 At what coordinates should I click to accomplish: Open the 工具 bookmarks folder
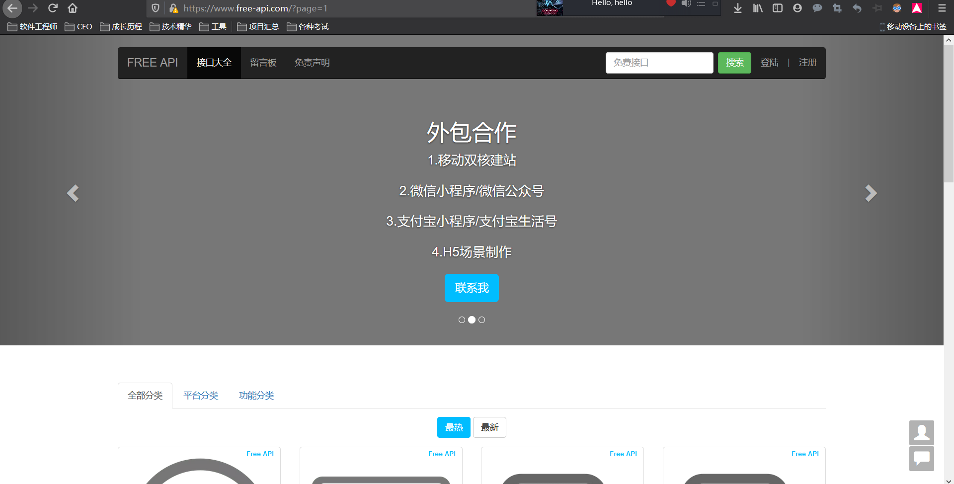coord(213,26)
